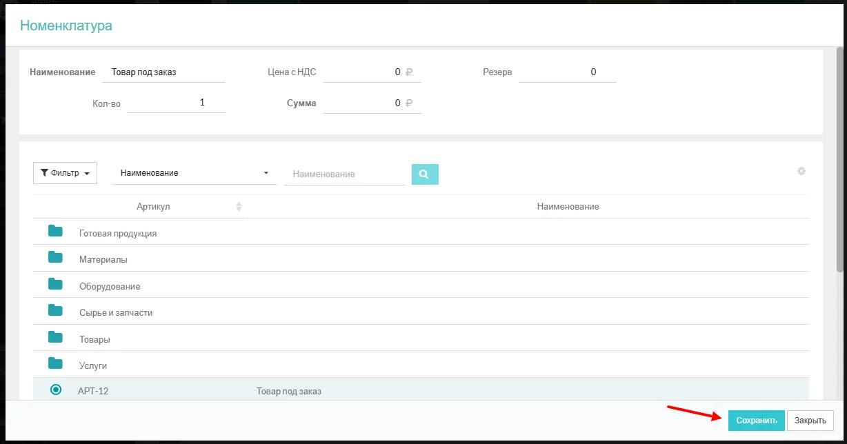This screenshot has width=847, height=444.
Task: Select the Товар под заказ row
Action: point(288,392)
